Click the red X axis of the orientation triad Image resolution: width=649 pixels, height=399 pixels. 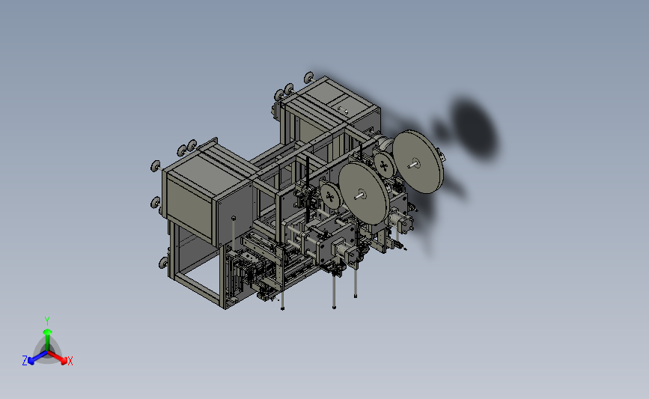point(58,357)
